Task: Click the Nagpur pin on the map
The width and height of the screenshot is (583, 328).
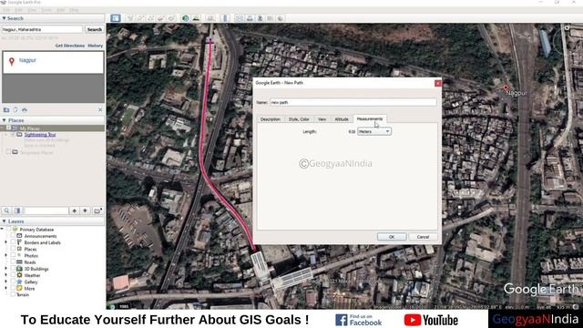Action: click(506, 88)
